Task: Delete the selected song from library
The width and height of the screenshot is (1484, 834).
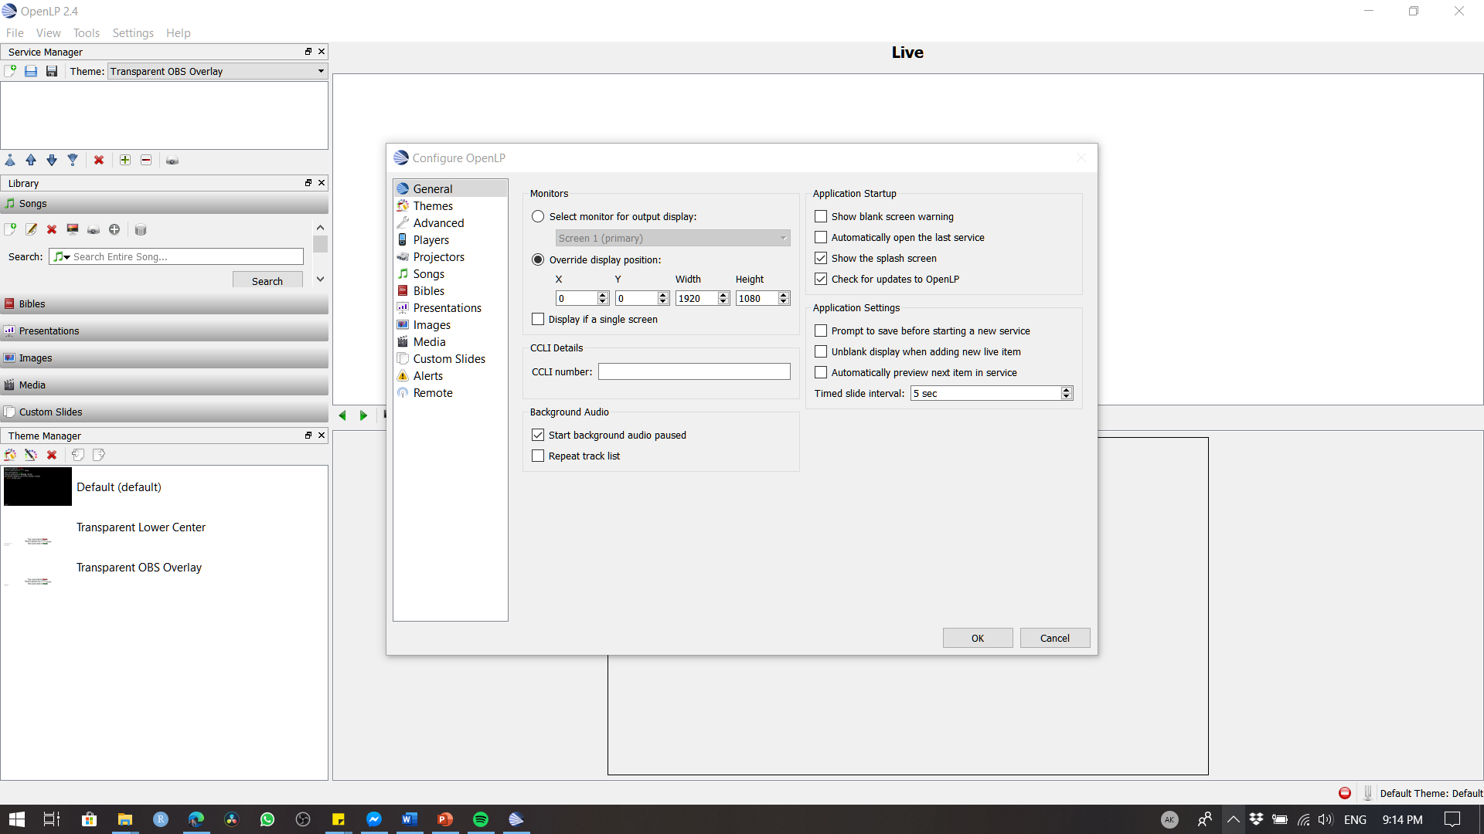Action: (x=51, y=229)
